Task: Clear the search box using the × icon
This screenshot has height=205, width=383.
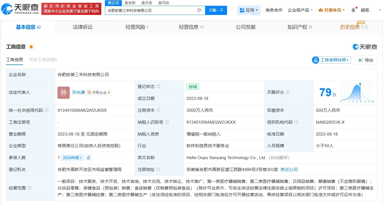Action: coord(199,10)
